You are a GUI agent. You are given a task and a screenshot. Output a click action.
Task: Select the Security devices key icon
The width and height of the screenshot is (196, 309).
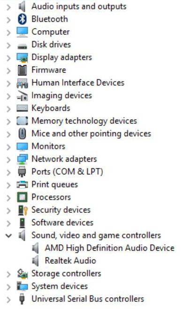[23, 210]
